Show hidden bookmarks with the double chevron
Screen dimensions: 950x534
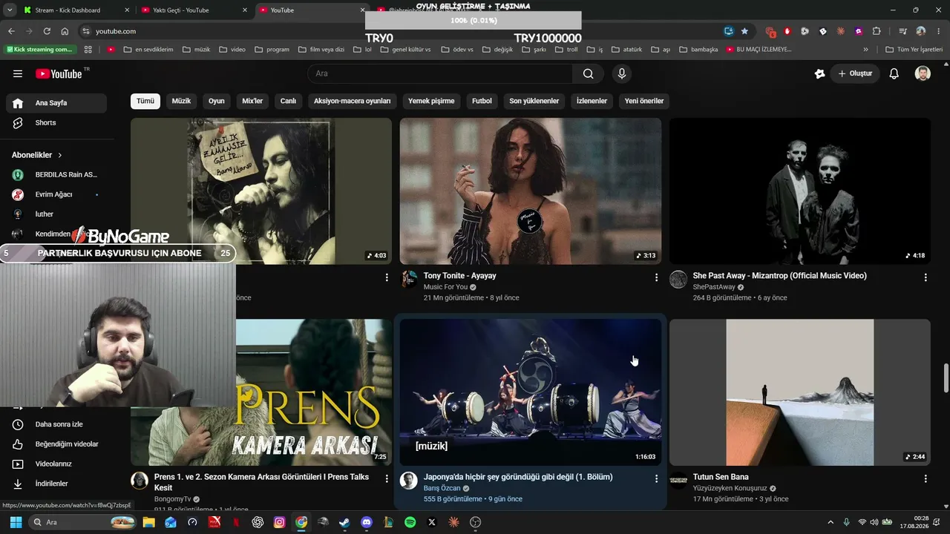865,50
